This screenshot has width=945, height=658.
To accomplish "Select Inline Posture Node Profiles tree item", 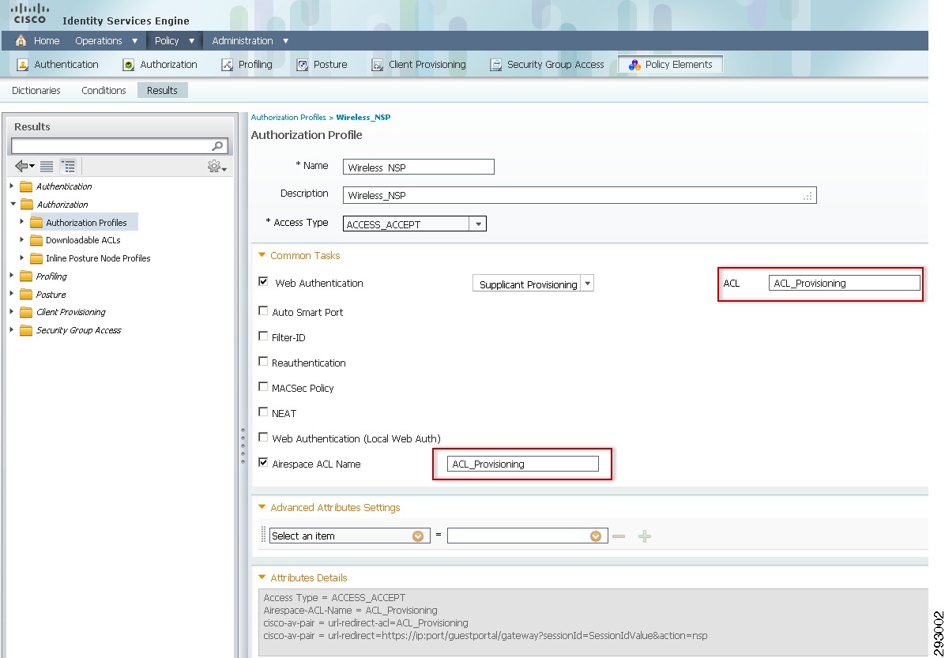I will 98,258.
